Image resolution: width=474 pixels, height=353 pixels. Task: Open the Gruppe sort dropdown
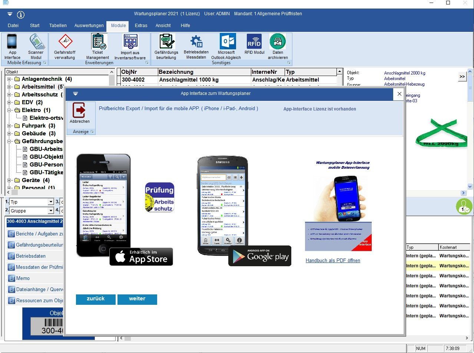tap(51, 211)
